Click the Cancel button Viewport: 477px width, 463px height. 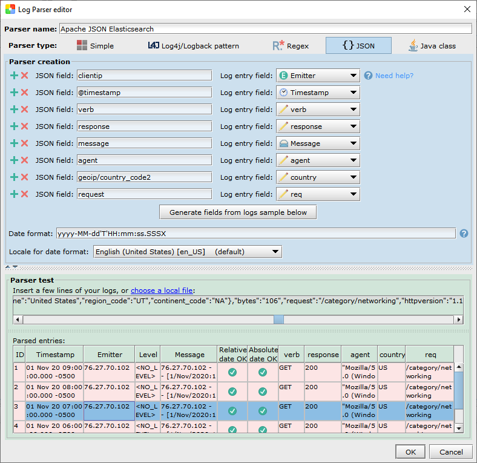(x=451, y=452)
